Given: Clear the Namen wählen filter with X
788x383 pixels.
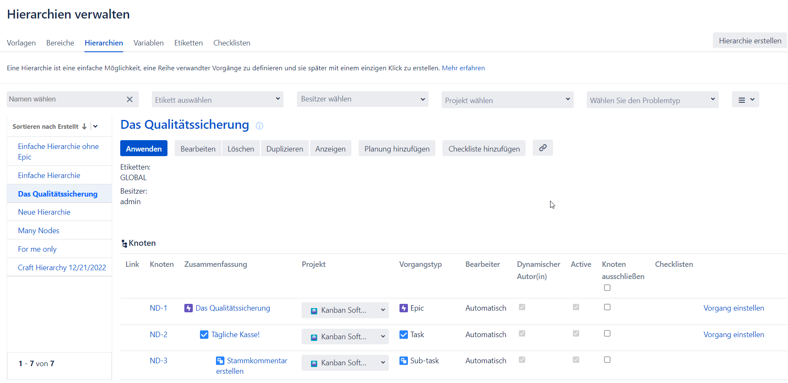Looking at the screenshot, I should [130, 99].
